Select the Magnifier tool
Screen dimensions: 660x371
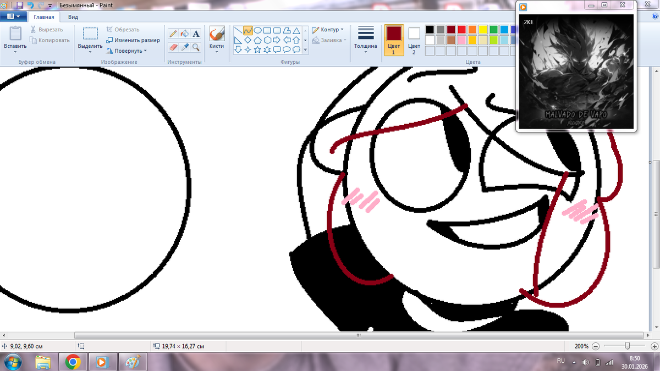pos(196,47)
